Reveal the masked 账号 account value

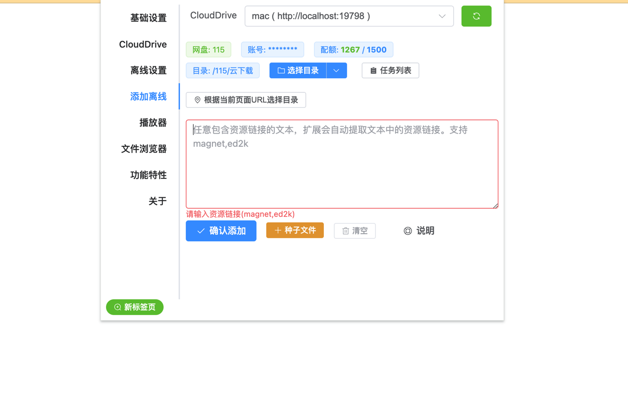click(272, 49)
